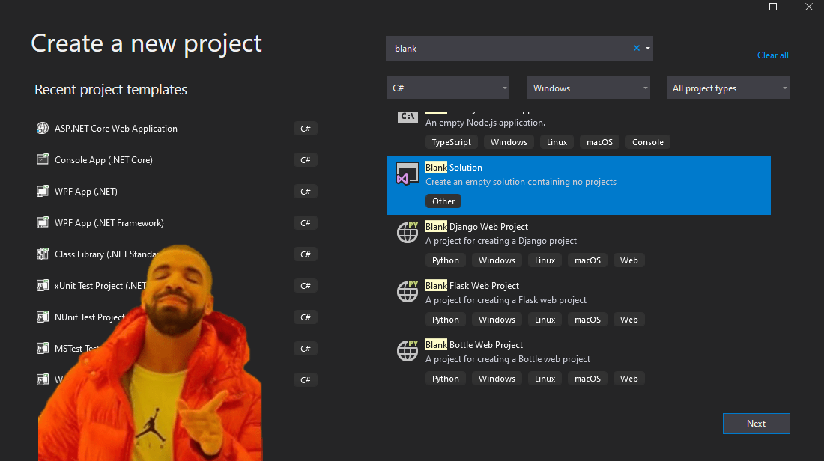The height and width of the screenshot is (461, 824).
Task: Click the WPF App (.NET) template icon
Action: pyautogui.click(x=43, y=191)
